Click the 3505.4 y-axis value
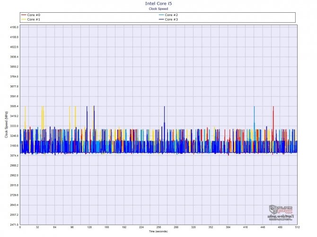The height and width of the screenshot is (237, 317). click(x=14, y=106)
